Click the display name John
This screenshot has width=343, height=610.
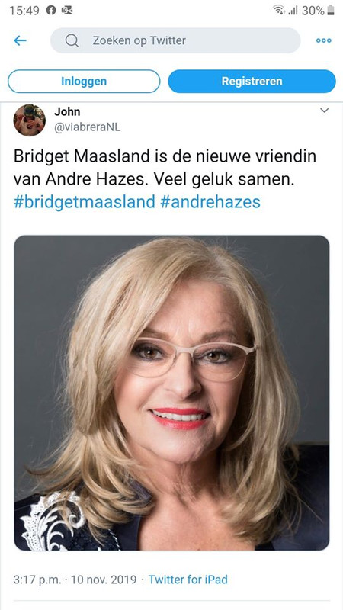point(67,111)
